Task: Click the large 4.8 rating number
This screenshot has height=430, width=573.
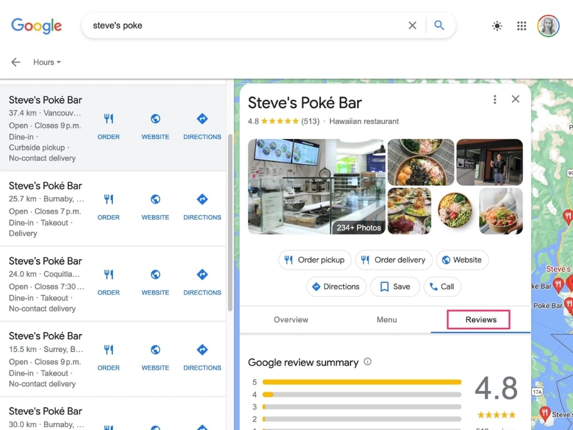Action: [496, 388]
